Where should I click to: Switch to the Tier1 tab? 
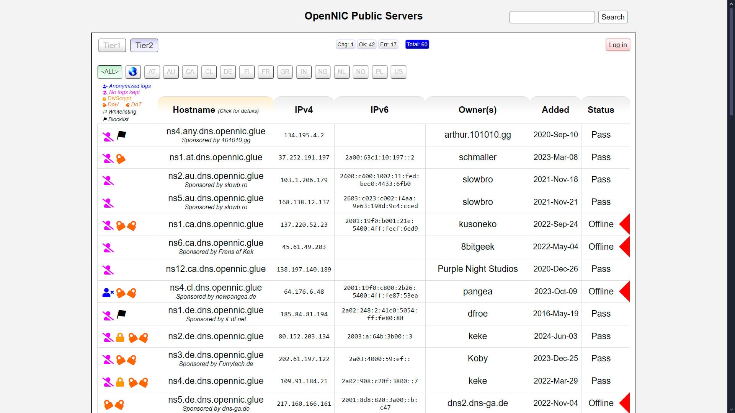(112, 46)
